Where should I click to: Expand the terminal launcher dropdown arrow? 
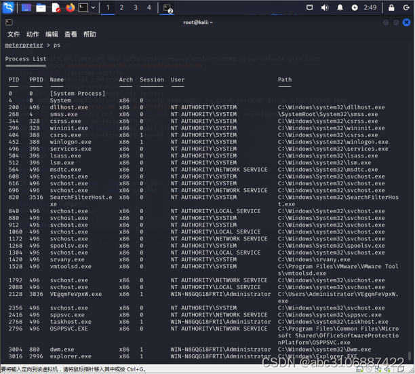(93, 7)
